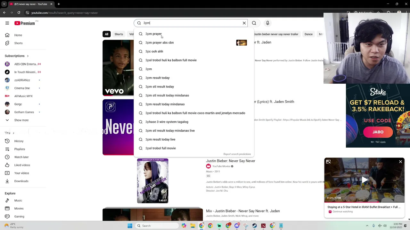
Task: Select 'Justin bieber never say never trailer' chip
Action: coord(276,34)
